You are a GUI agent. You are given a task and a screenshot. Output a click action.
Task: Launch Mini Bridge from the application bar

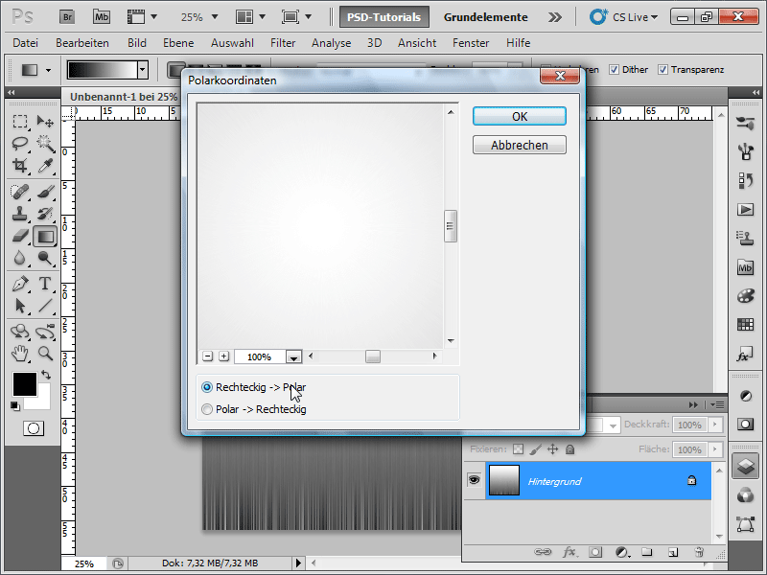102,17
